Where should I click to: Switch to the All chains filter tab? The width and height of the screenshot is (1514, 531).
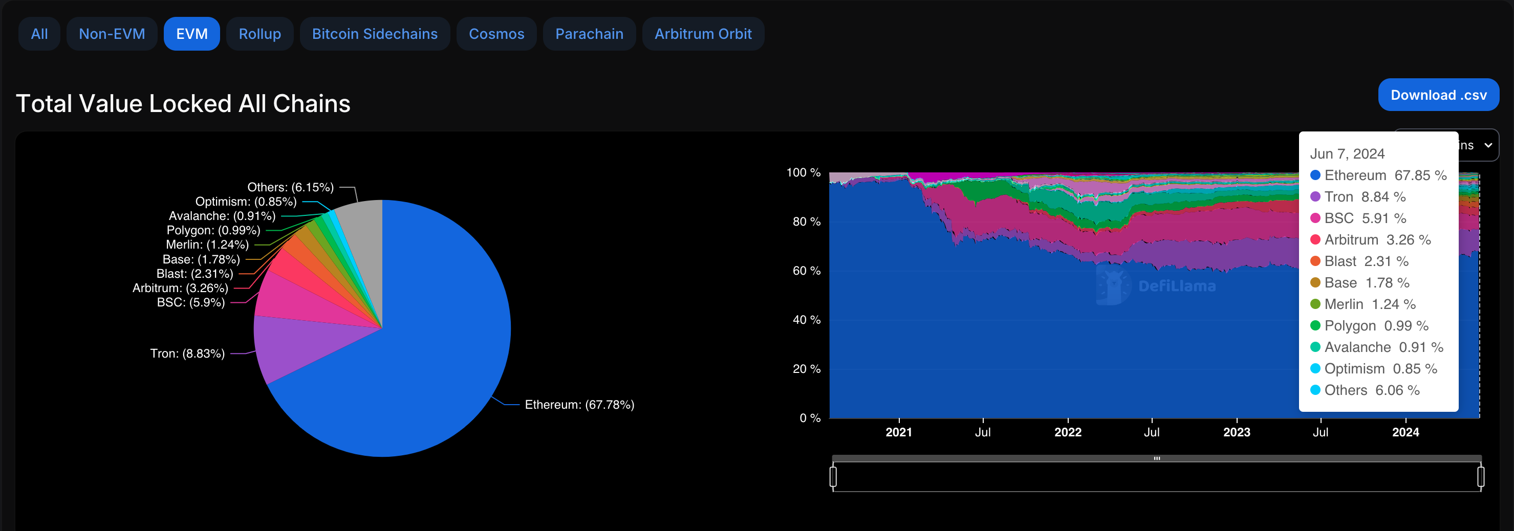tap(39, 34)
